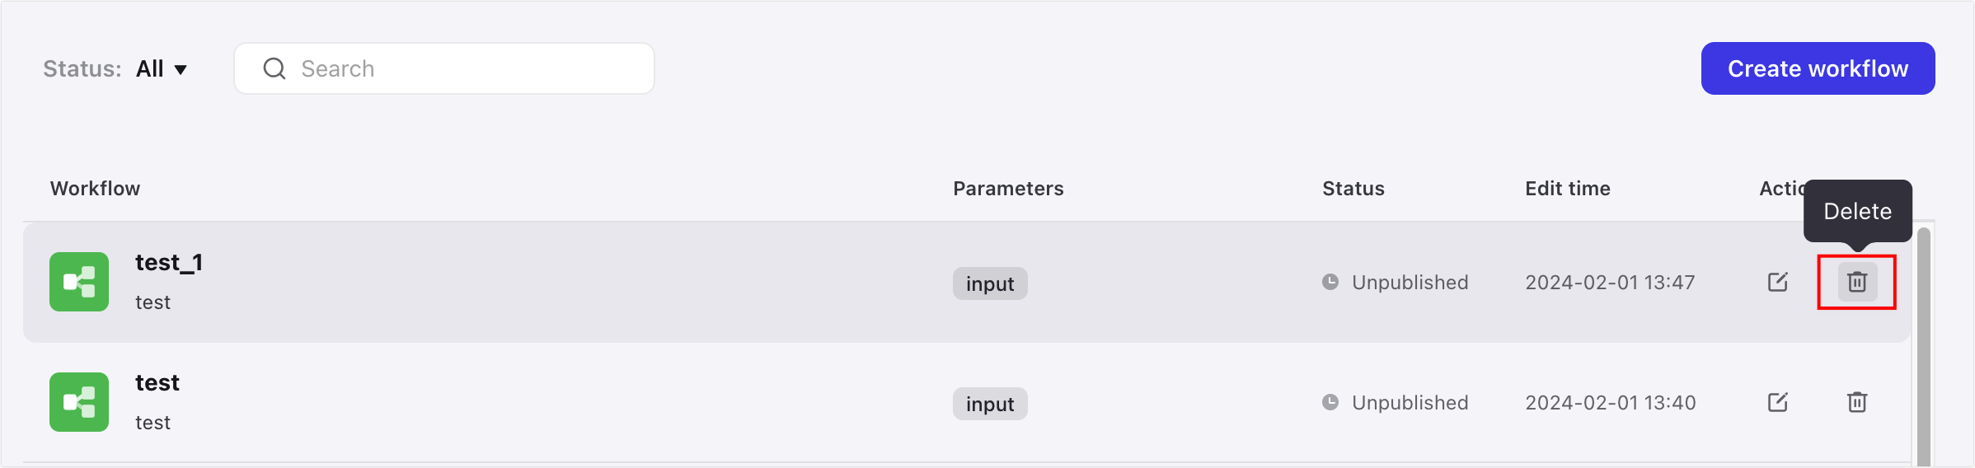Open test_1 via its green workflow icon

[x=79, y=282]
